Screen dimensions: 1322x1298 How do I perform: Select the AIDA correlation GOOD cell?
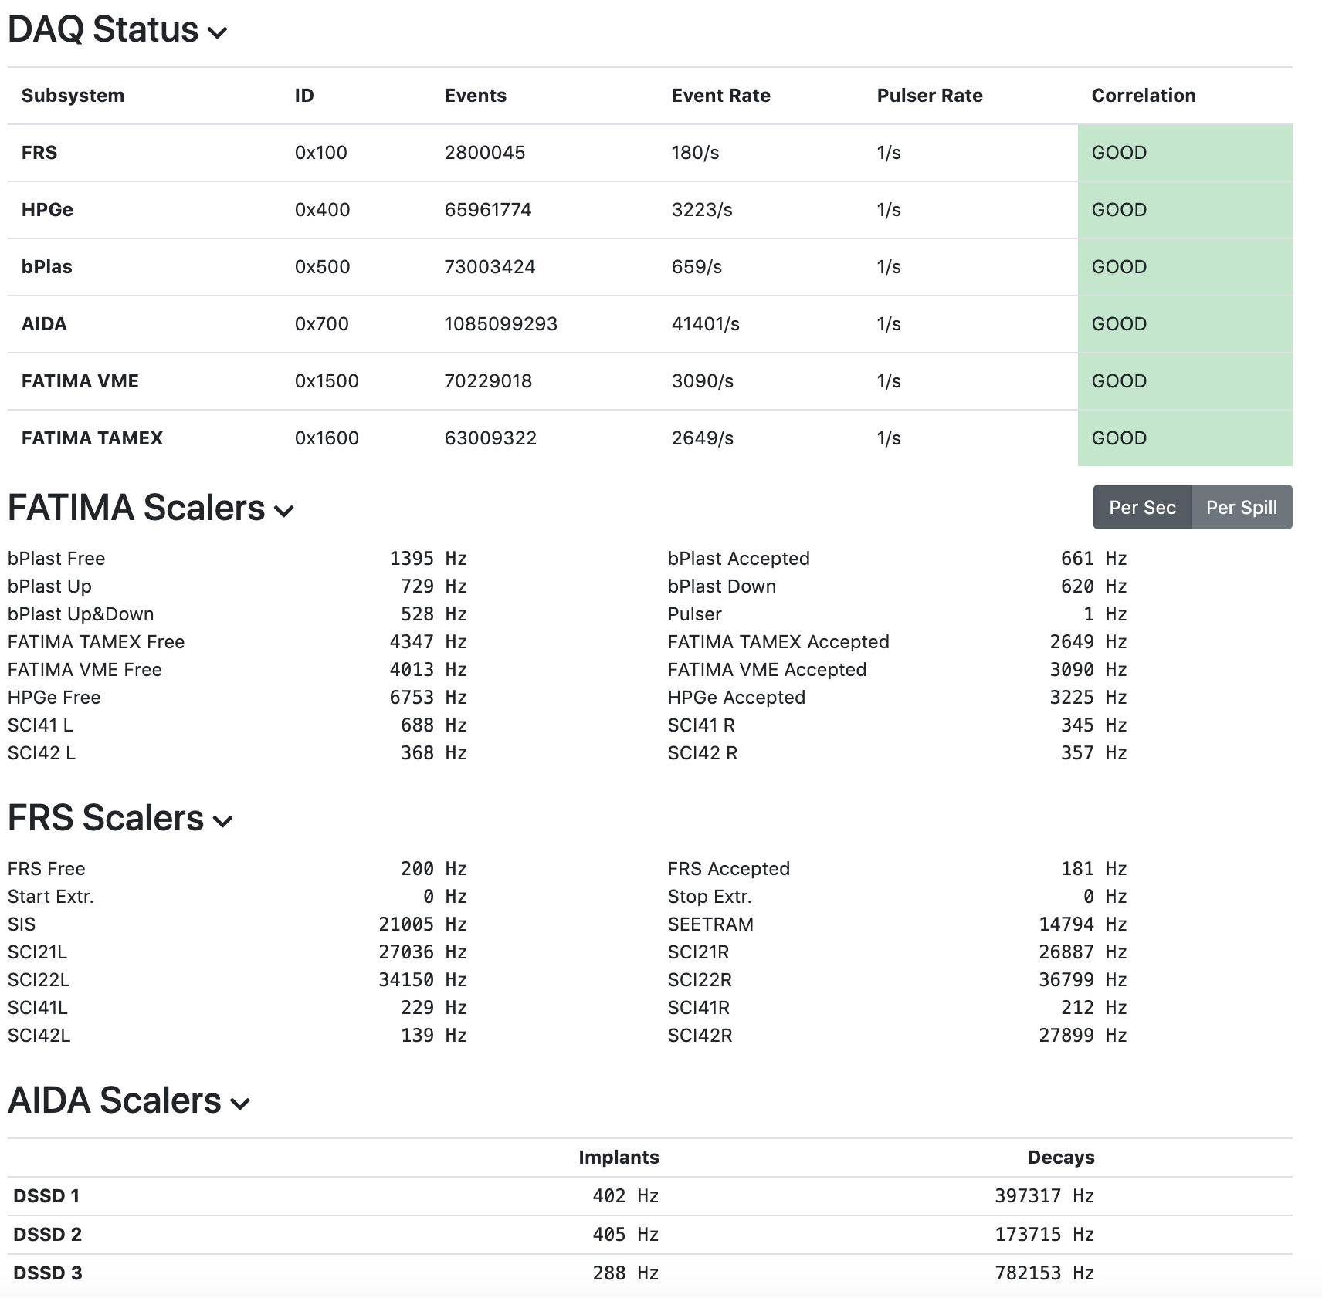pyautogui.click(x=1184, y=324)
